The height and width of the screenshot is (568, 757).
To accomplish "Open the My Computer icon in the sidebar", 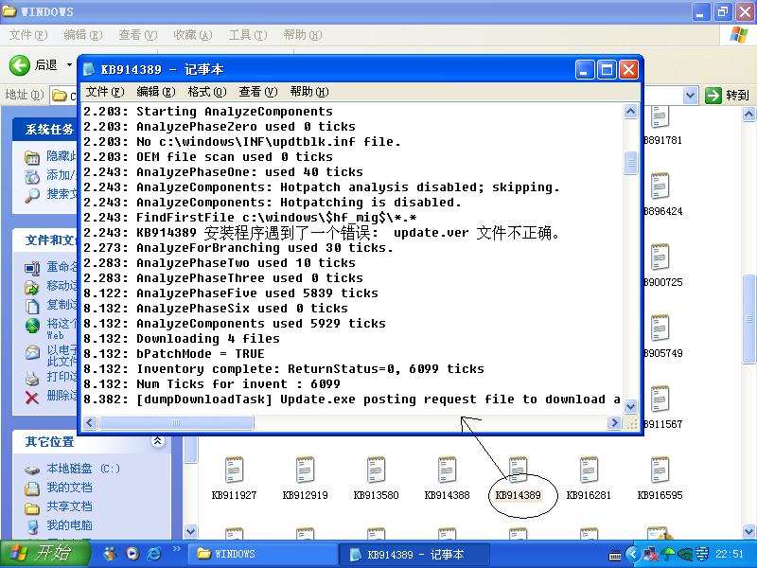I will [x=32, y=526].
